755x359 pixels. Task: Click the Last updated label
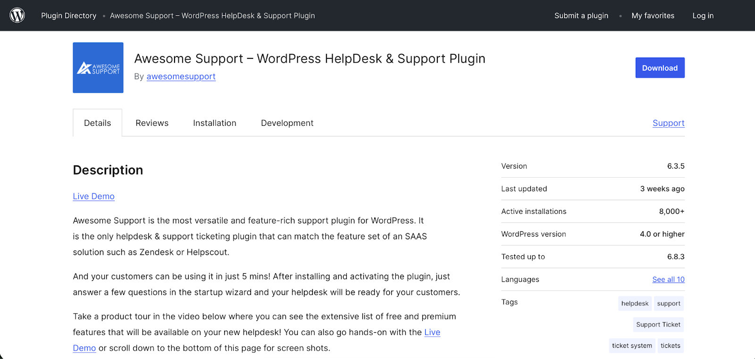click(524, 189)
